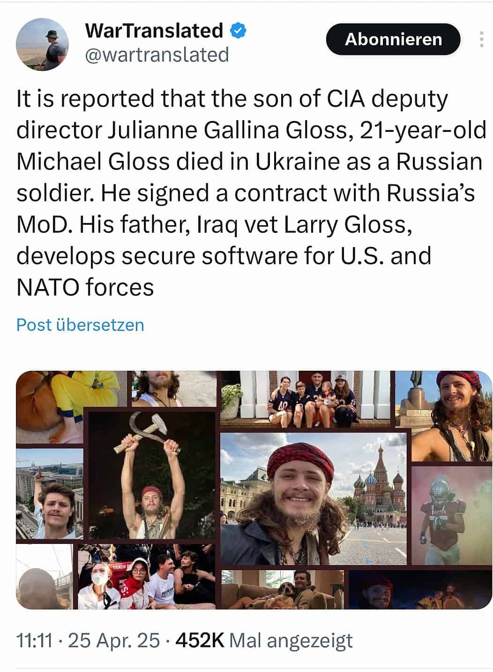Open the group with masked woman photo
This screenshot has height=672, width=493.
146,577
